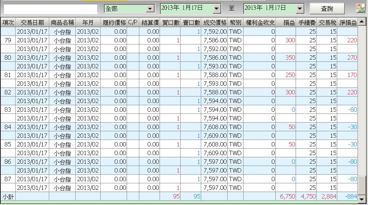Click the 商品名稱 column header
Image resolution: width=368 pixels, height=205 pixels.
(62, 22)
